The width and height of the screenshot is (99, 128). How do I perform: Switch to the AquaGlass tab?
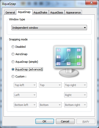(57, 12)
